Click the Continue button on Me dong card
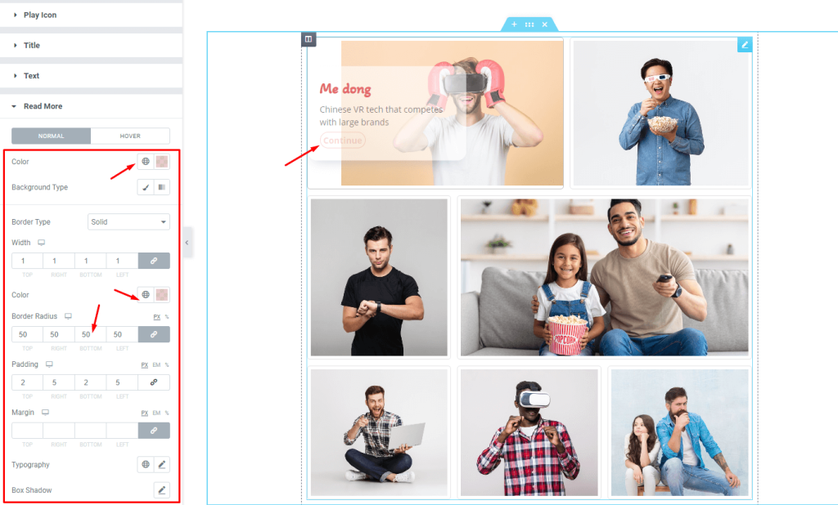The width and height of the screenshot is (838, 505). 343,141
